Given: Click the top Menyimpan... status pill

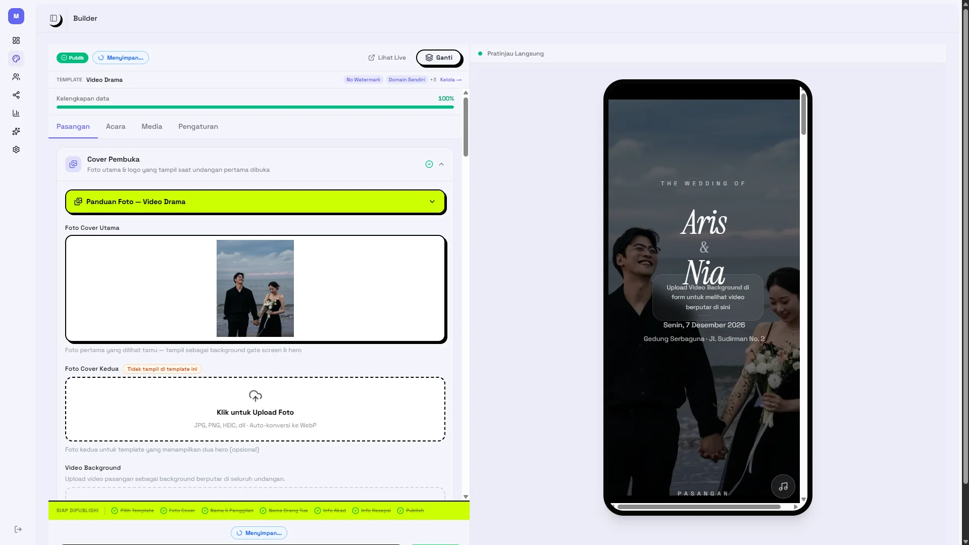Looking at the screenshot, I should tap(121, 58).
